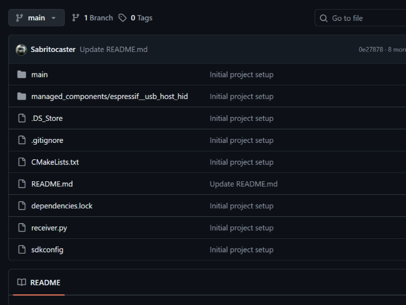This screenshot has height=305, width=406.
Task: Click the book icon on README tab
Action: [21, 282]
